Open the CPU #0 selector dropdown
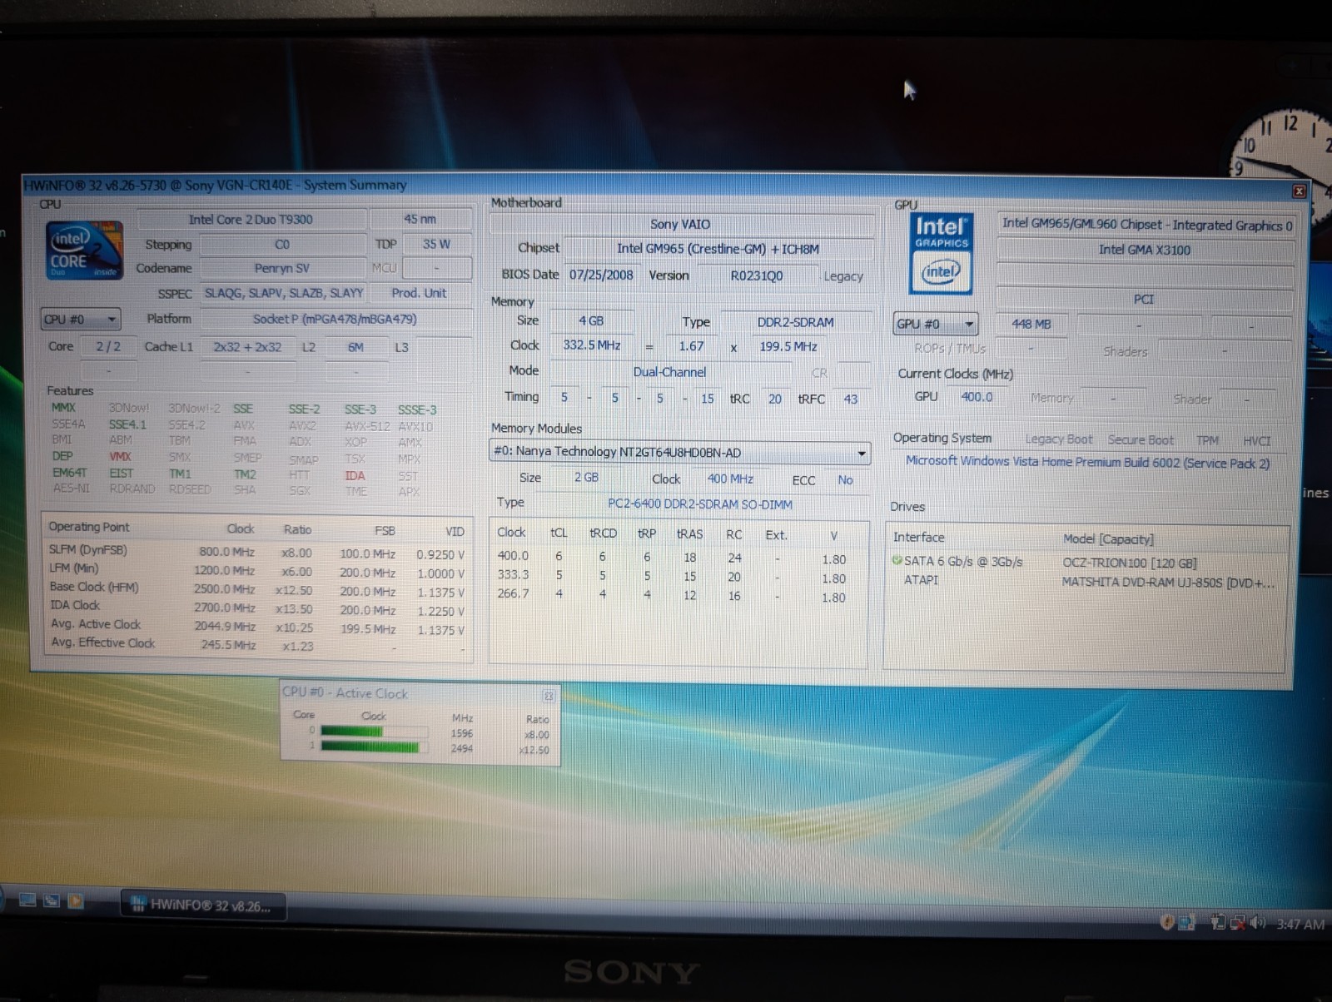Image resolution: width=1332 pixels, height=1002 pixels. (81, 319)
